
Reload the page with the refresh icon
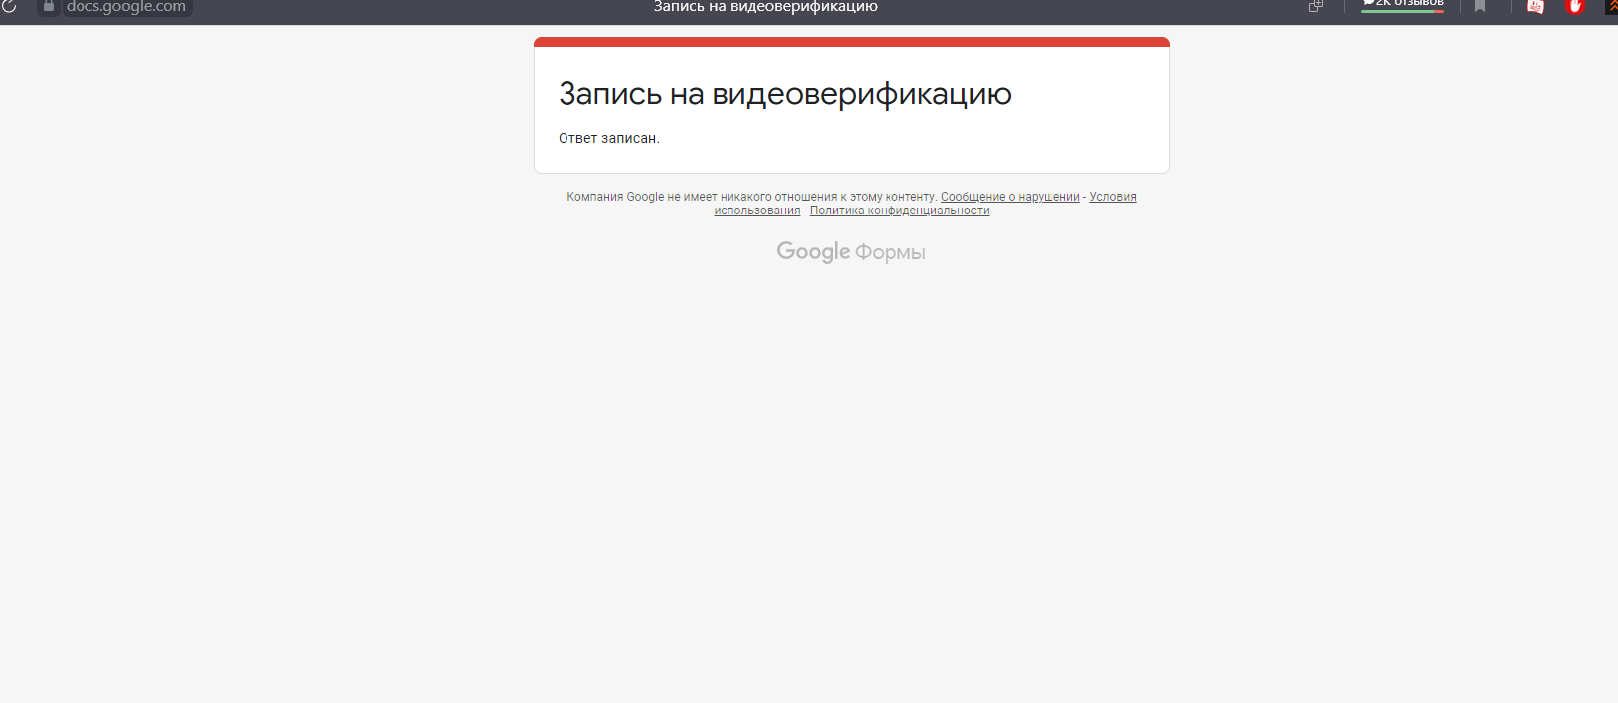point(9,6)
